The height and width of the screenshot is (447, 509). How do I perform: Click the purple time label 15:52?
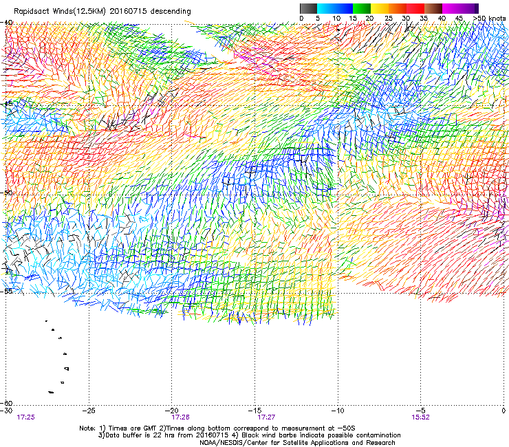click(x=420, y=417)
